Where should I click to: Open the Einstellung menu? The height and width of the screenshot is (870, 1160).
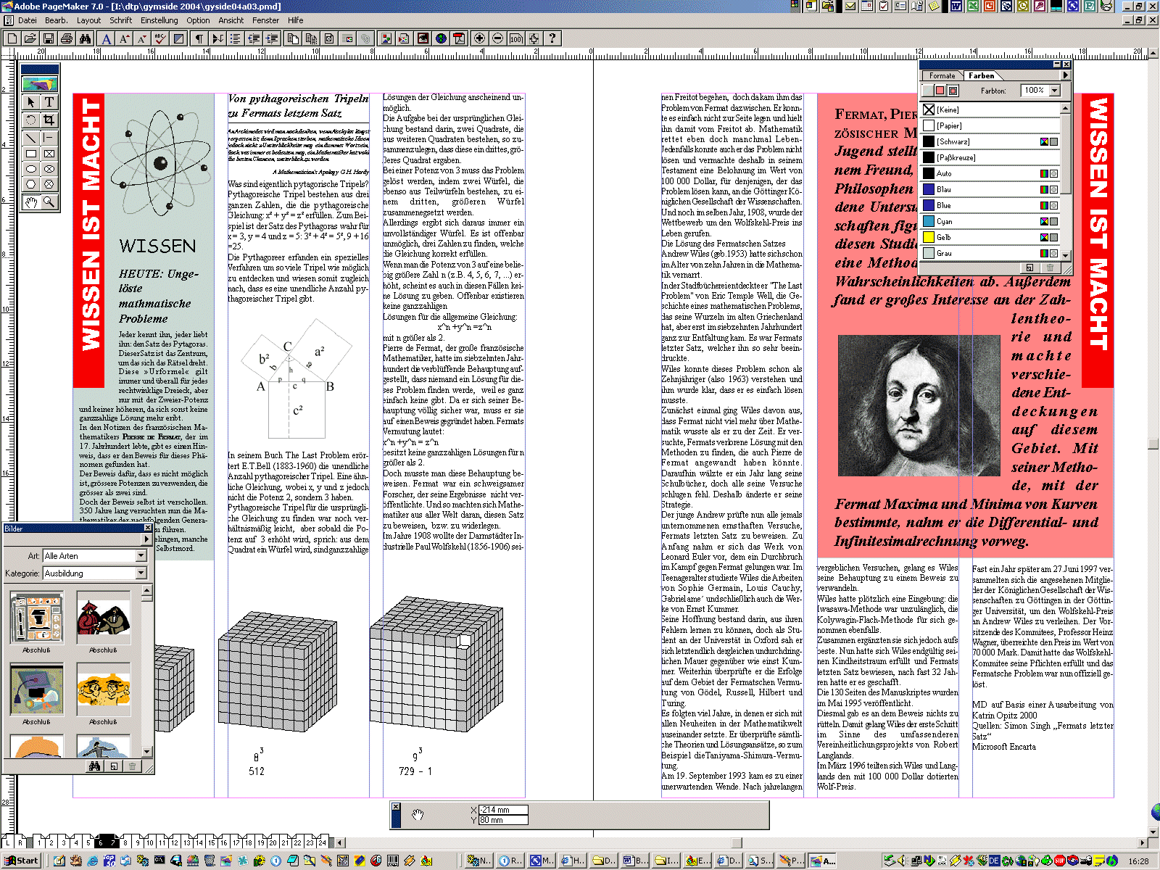159,20
